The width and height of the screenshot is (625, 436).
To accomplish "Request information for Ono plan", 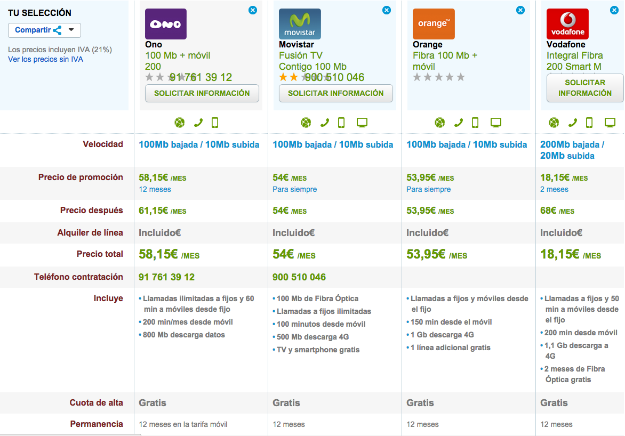I will tap(202, 93).
